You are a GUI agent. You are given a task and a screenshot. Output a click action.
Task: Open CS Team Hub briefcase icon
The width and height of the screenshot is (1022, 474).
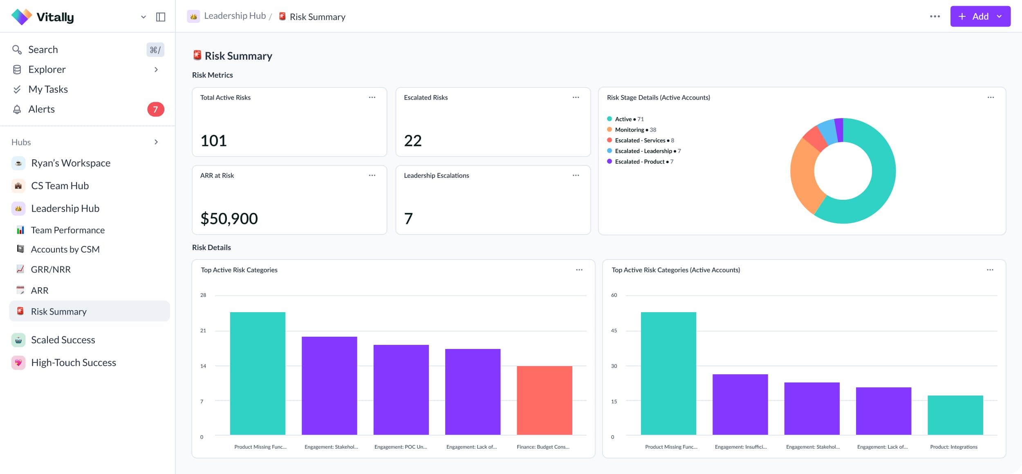click(x=18, y=186)
